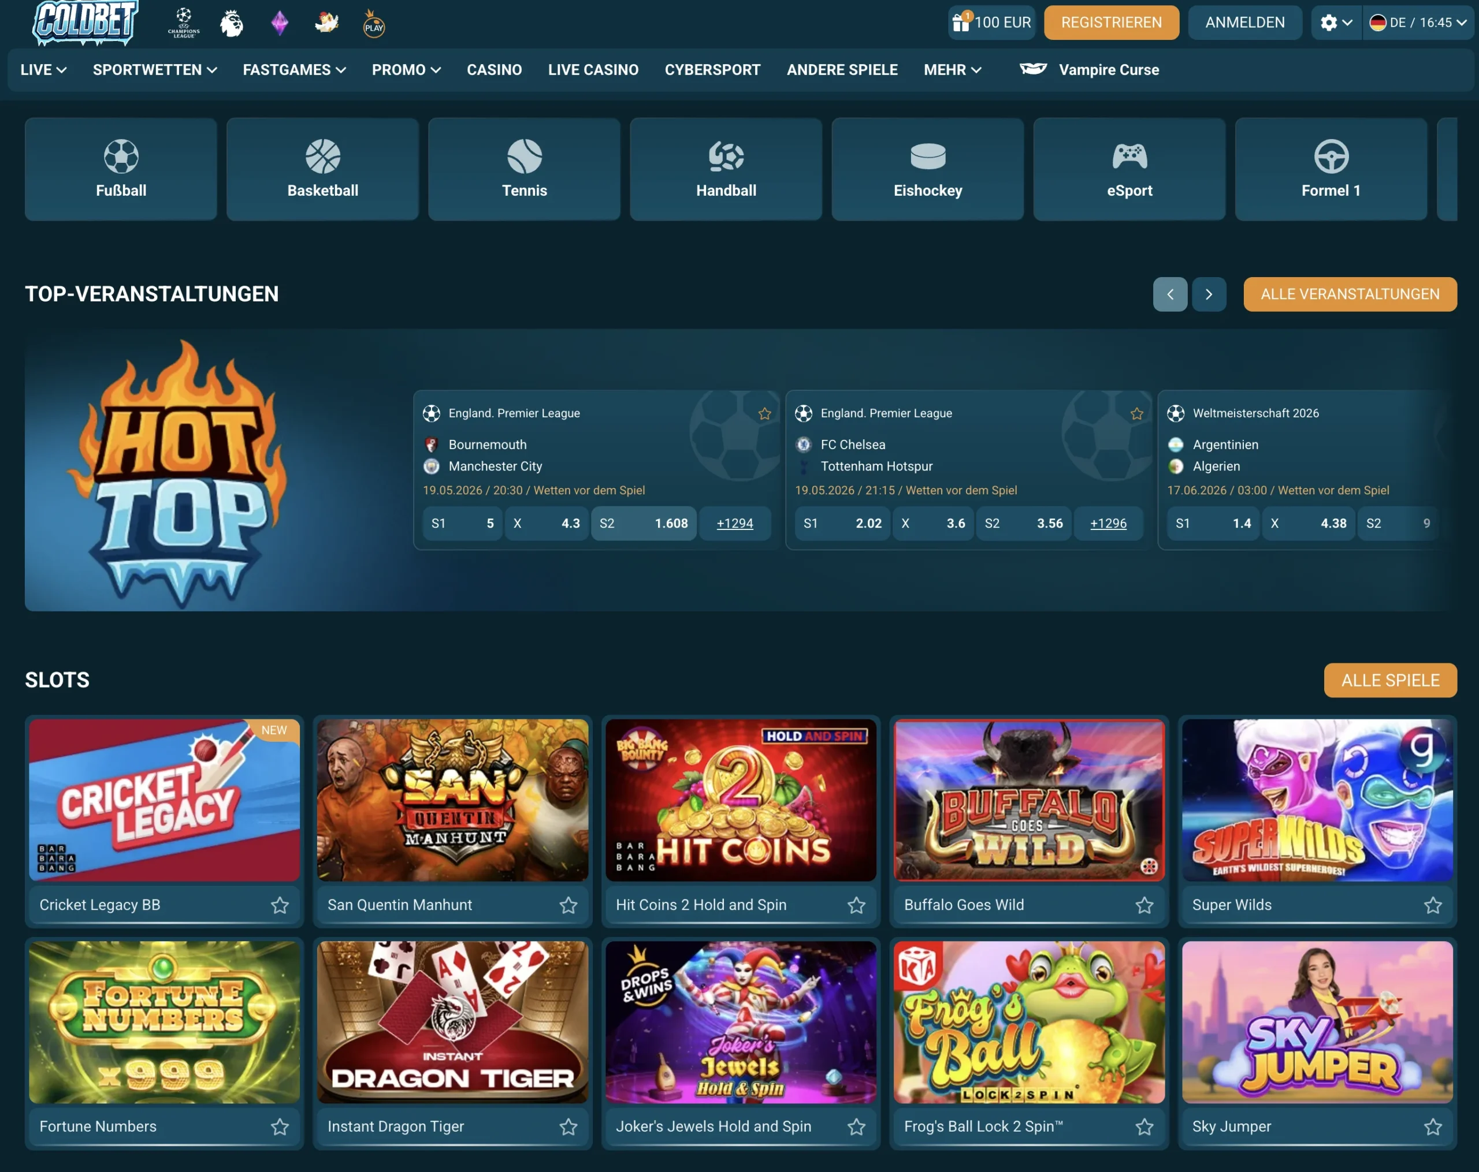
Task: Favorite the Fortune Numbers slot
Action: (280, 1127)
